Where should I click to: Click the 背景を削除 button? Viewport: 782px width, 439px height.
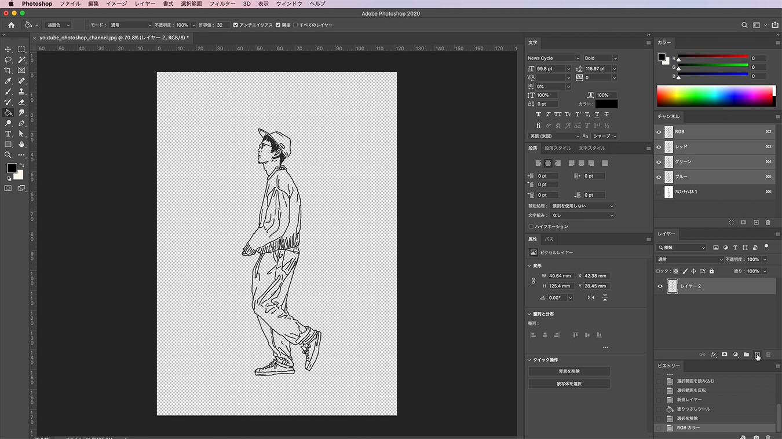pos(569,371)
